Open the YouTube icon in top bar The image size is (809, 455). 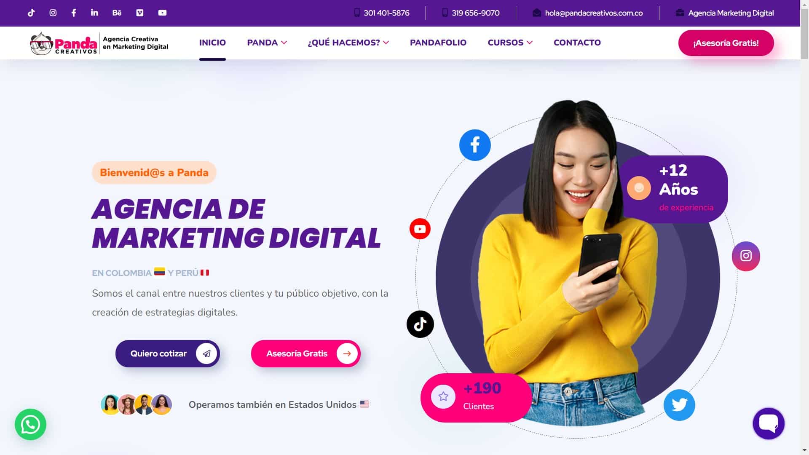click(162, 13)
